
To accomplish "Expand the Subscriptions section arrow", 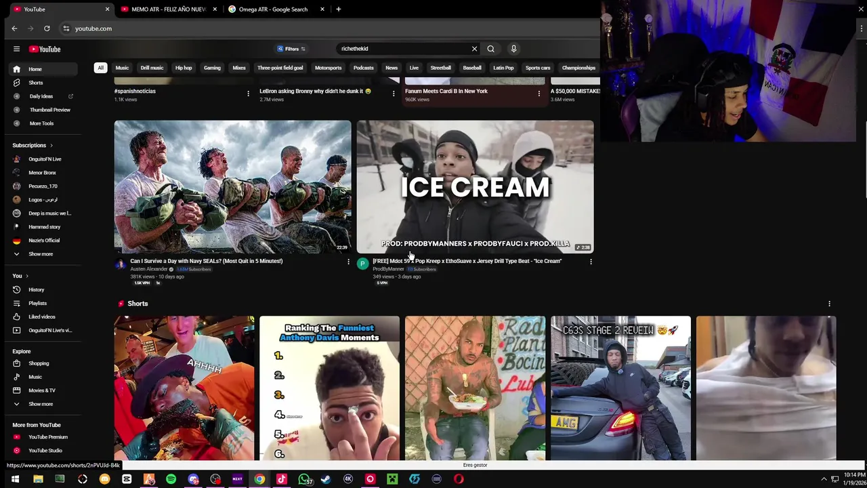I will click(51, 145).
